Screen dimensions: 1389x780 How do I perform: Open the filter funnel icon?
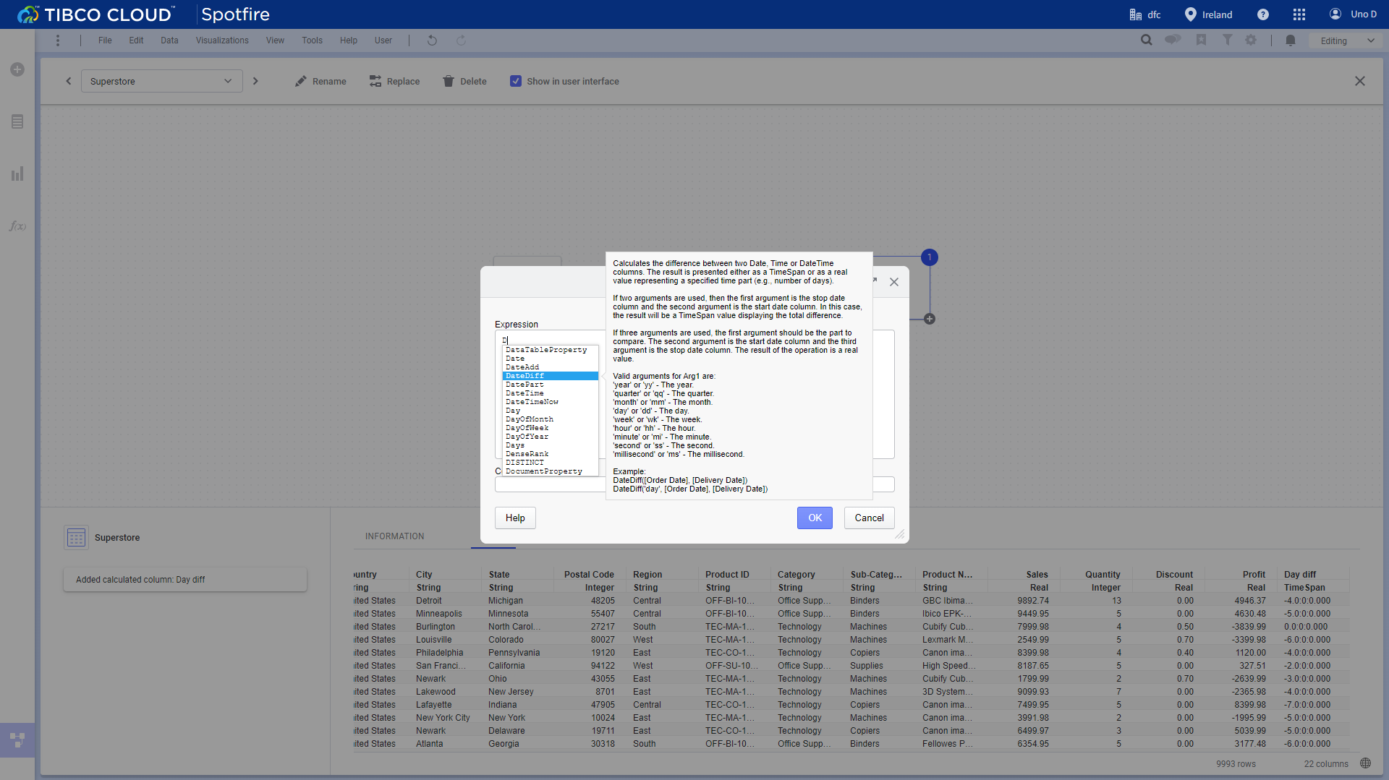point(1227,40)
